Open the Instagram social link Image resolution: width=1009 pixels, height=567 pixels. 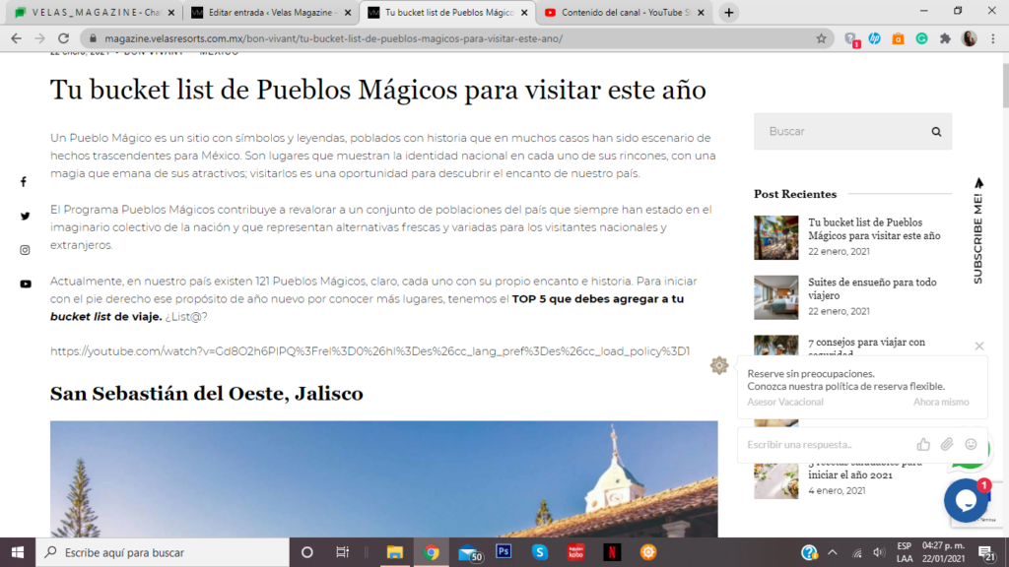click(25, 250)
